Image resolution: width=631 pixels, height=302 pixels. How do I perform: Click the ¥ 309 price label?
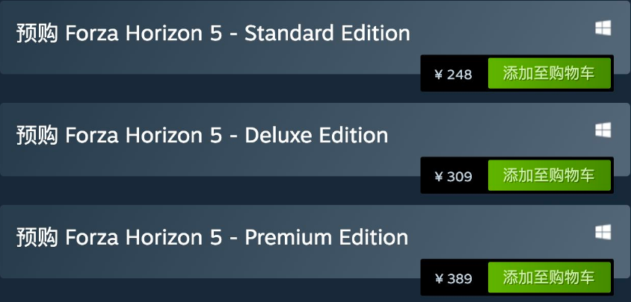[x=453, y=176]
